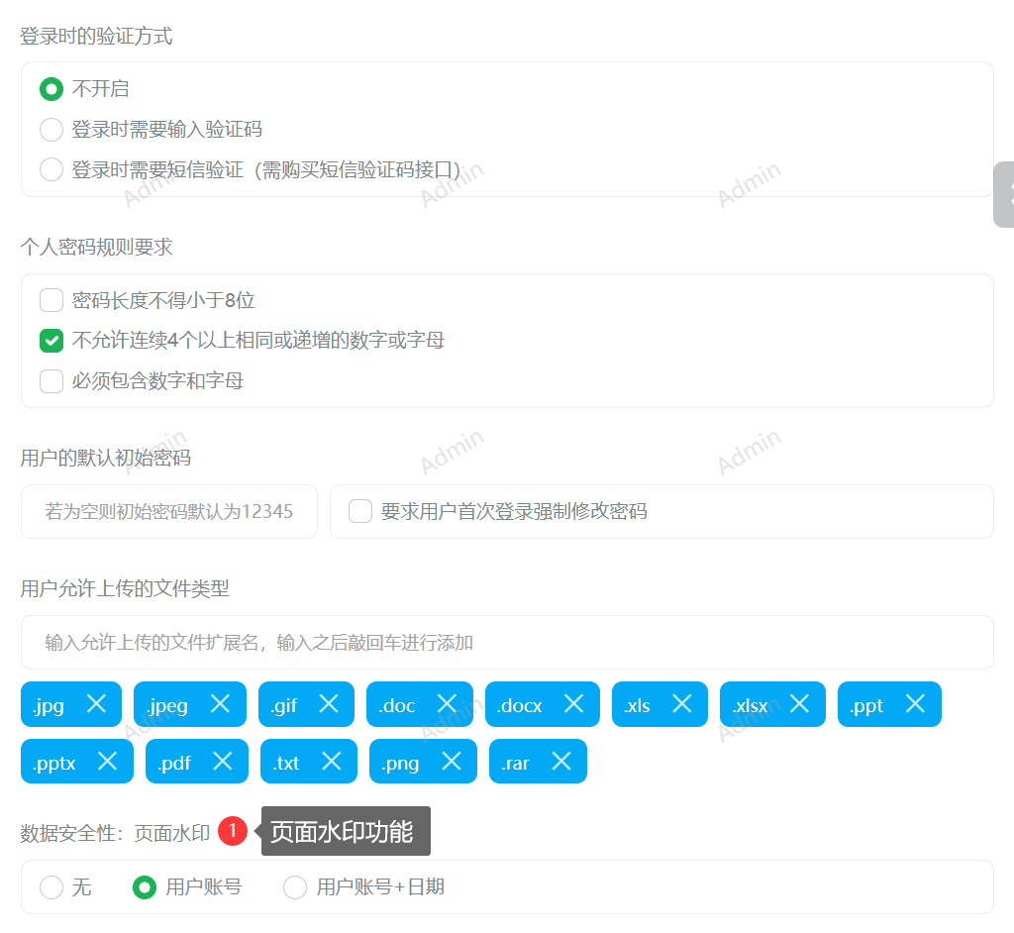
Task: Enable 密码长度不得小于8位 rule
Action: coord(51,299)
